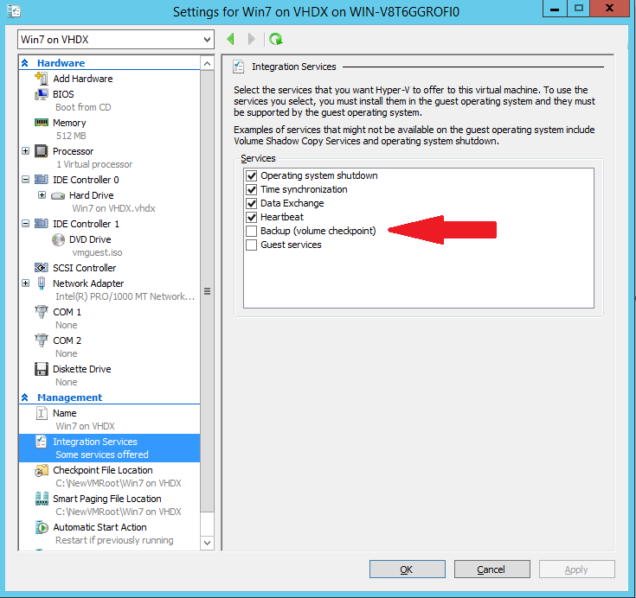Viewport: 636px width, 598px height.
Task: Expand the Hard Drive tree node
Action: coord(42,195)
